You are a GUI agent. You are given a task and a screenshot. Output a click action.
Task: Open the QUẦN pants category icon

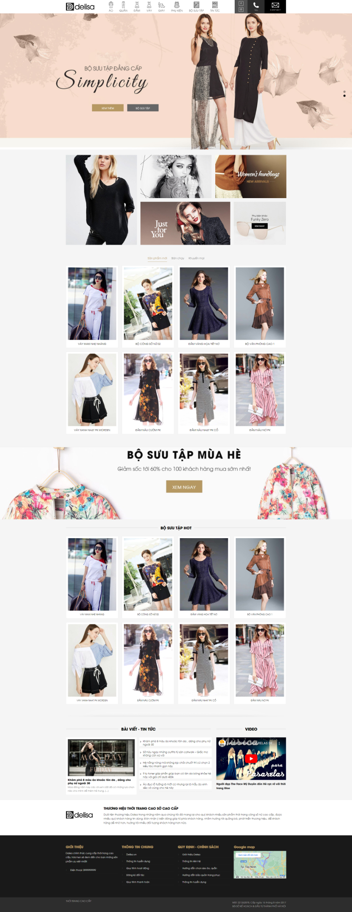pyautogui.click(x=123, y=6)
